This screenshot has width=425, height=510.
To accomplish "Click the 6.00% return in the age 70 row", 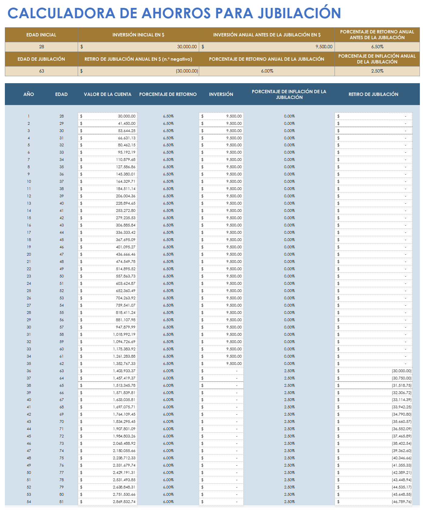I will coord(168,422).
